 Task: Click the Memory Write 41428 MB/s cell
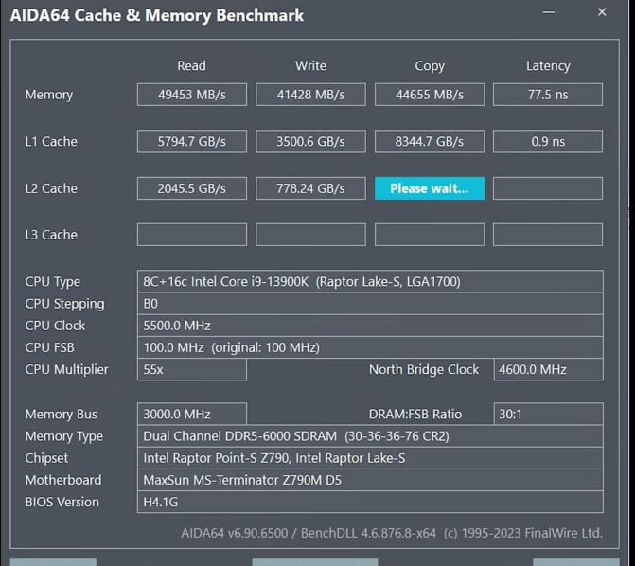pos(310,95)
